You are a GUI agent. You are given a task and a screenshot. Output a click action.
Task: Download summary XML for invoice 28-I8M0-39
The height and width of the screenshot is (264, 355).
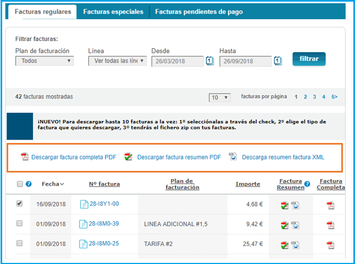(x=295, y=225)
